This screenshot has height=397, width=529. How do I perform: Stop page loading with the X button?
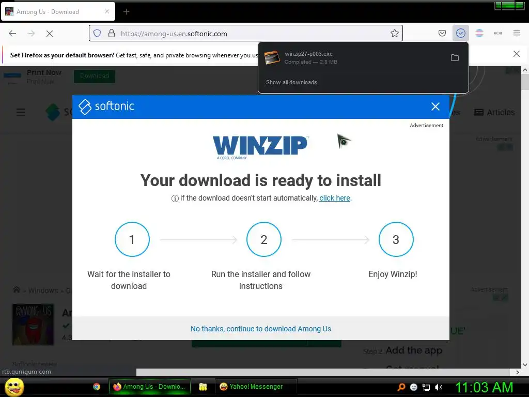(50, 34)
